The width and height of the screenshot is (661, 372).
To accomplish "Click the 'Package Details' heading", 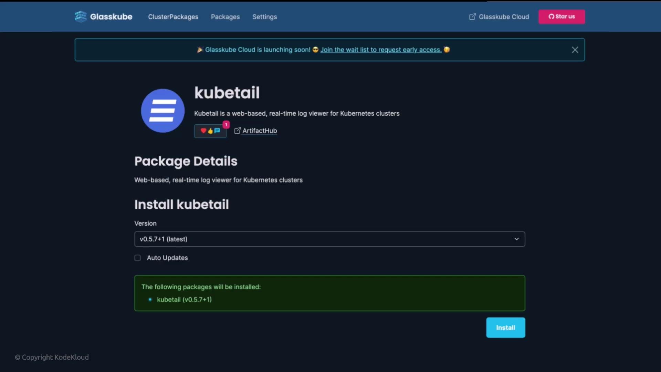I will click(186, 161).
